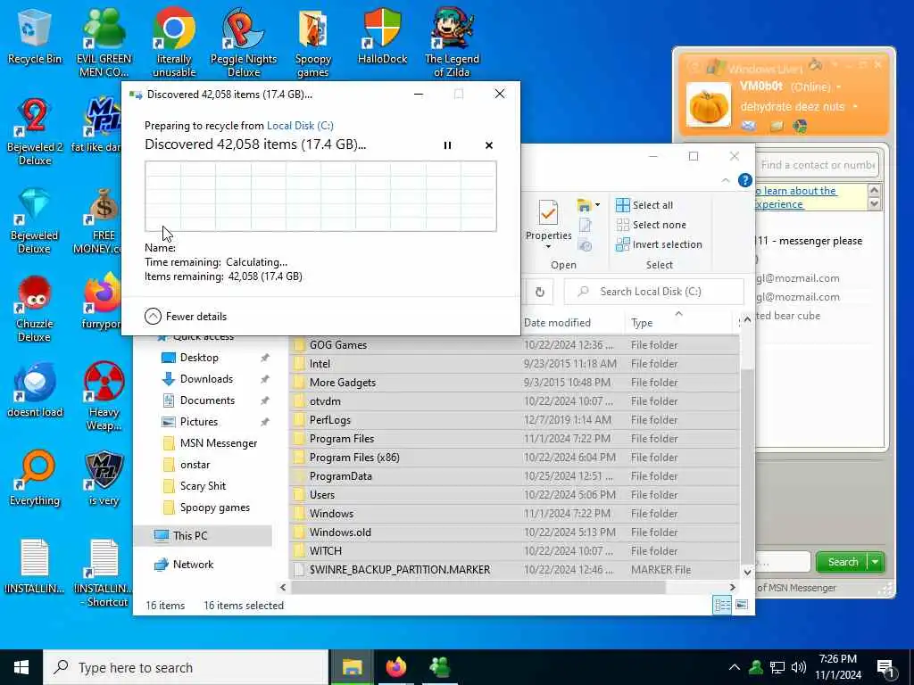Open the Messenger email inbox icon
Viewport: 914px width, 685px height.
[749, 126]
